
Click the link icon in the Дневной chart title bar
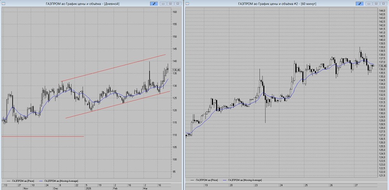[x=154, y=4]
